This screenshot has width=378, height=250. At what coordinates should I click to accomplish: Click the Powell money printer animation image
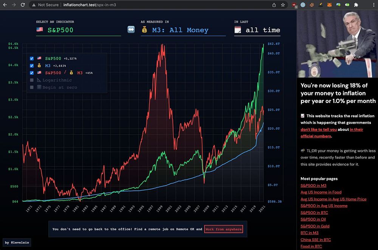click(337, 44)
